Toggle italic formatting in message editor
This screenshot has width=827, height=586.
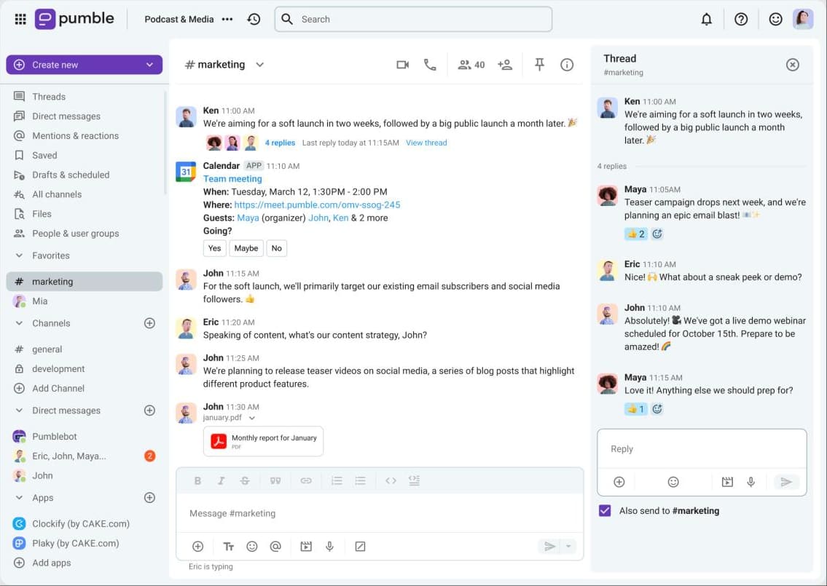[x=221, y=480]
